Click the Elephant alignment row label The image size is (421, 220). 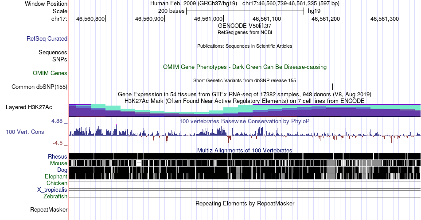point(56,176)
